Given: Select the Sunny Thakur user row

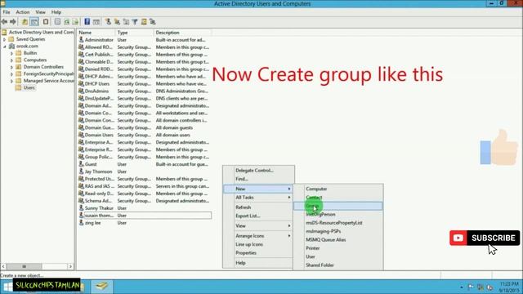Looking at the screenshot, I should [x=145, y=208].
